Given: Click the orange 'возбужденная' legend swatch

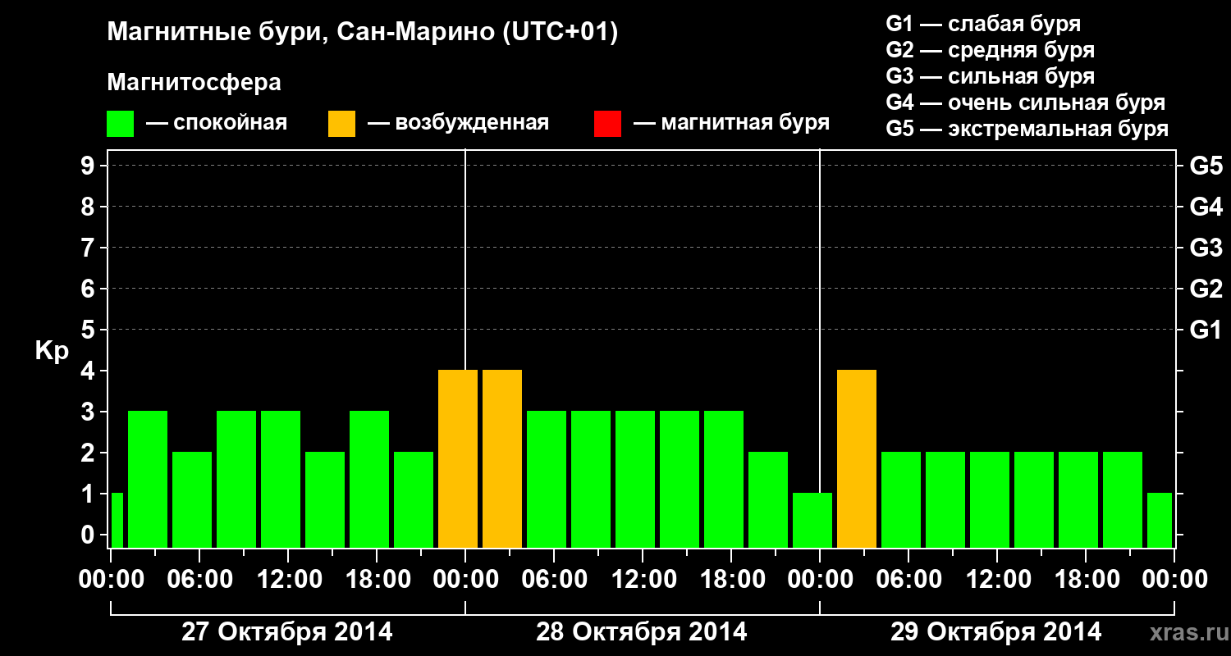Looking at the screenshot, I should [342, 124].
